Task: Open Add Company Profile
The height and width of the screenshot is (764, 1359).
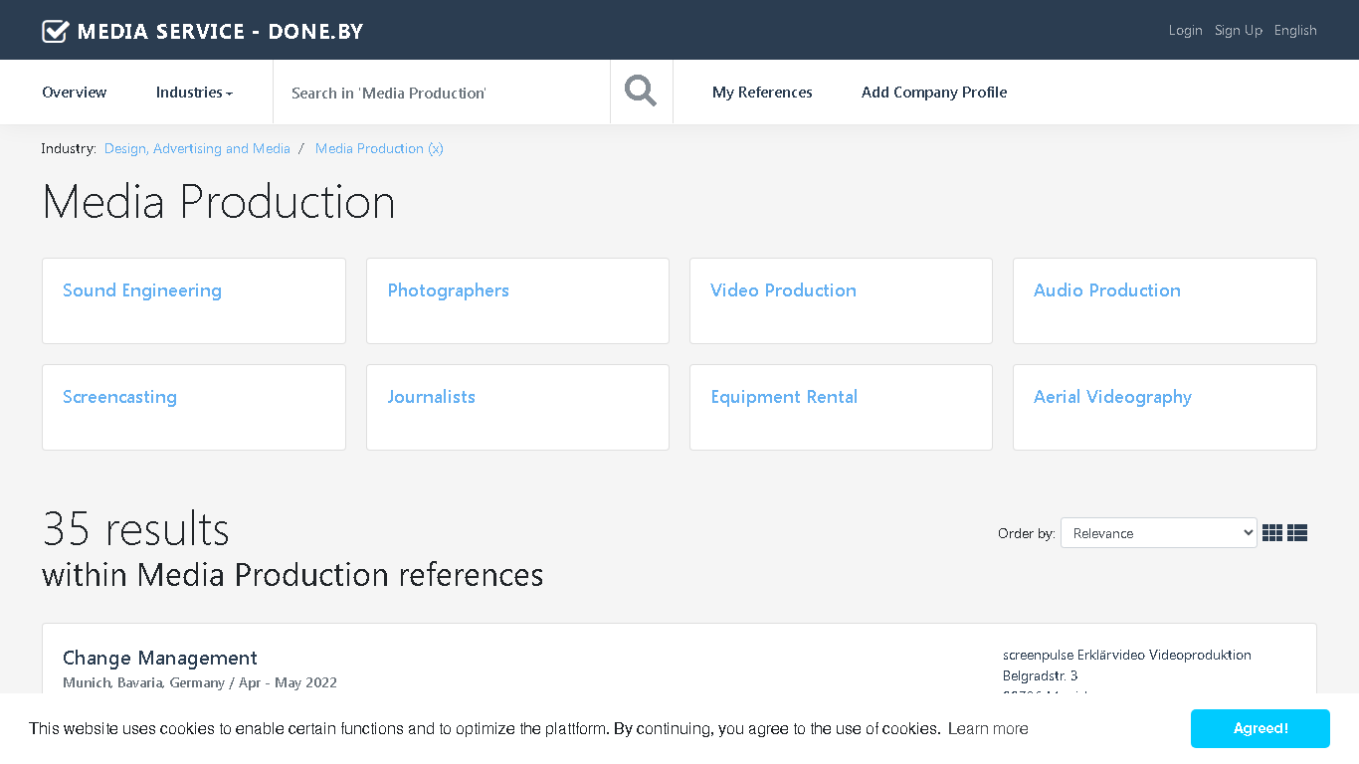Action: click(x=934, y=93)
